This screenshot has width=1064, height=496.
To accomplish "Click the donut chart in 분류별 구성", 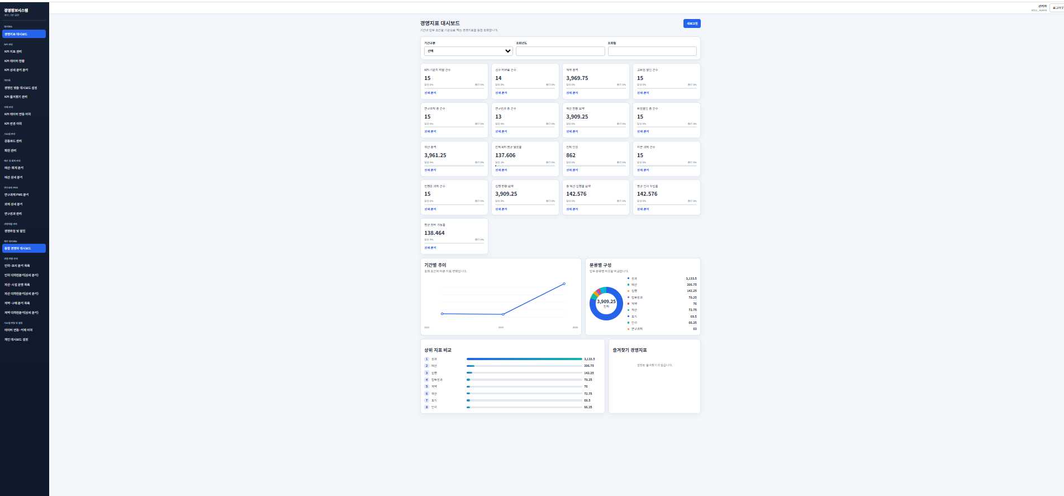I will pos(606,303).
